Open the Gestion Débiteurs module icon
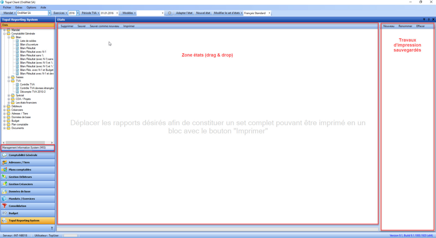436x238 pixels. point(5,177)
